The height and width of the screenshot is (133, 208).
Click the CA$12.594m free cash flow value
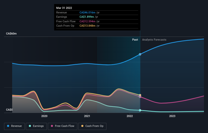tap(87, 21)
